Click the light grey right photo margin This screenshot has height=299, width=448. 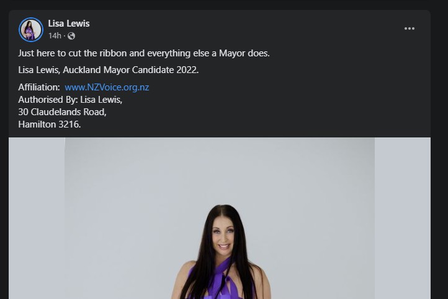pyautogui.click(x=403, y=219)
